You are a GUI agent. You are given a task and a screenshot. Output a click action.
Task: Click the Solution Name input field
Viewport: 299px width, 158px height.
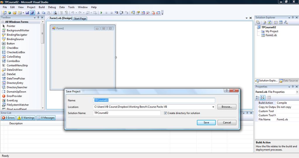click(x=127, y=113)
